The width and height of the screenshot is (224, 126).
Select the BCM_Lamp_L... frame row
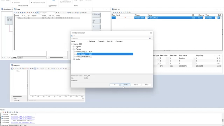[x=85, y=51]
